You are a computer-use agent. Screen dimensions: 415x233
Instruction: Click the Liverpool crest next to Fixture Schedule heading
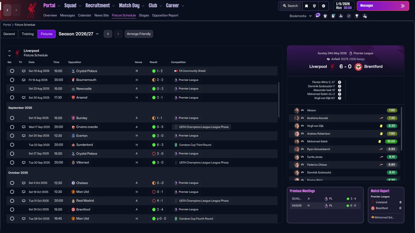18,53
